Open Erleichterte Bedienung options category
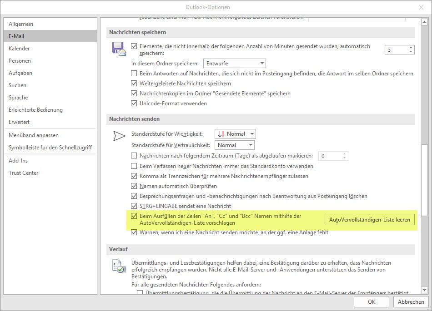 pos(50,110)
